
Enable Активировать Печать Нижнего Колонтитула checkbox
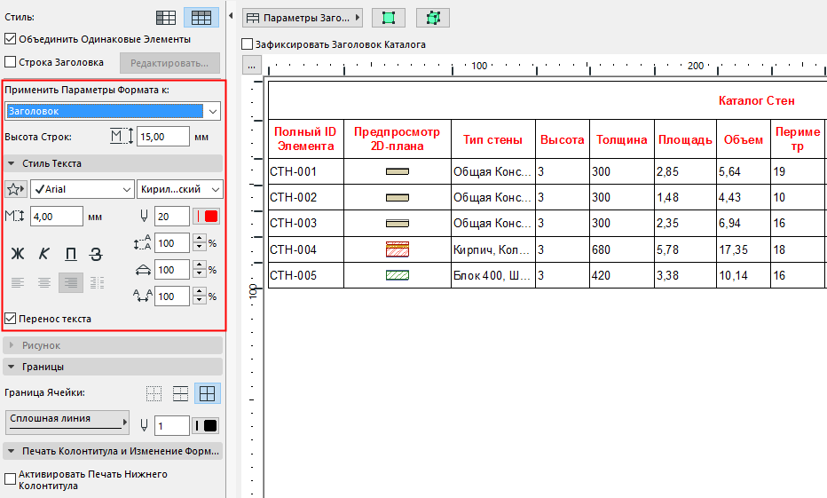(x=10, y=479)
